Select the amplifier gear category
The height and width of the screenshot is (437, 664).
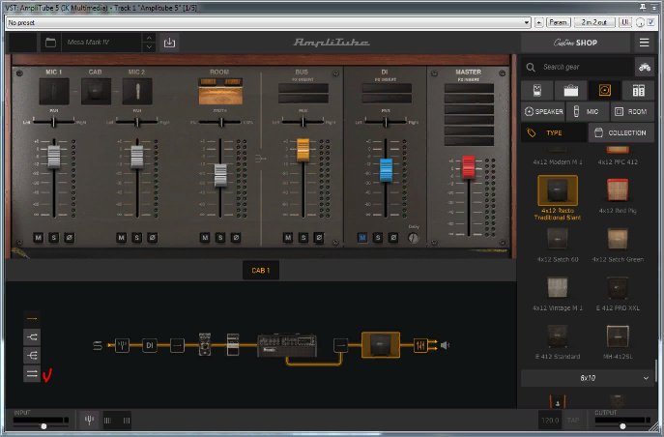(x=571, y=90)
